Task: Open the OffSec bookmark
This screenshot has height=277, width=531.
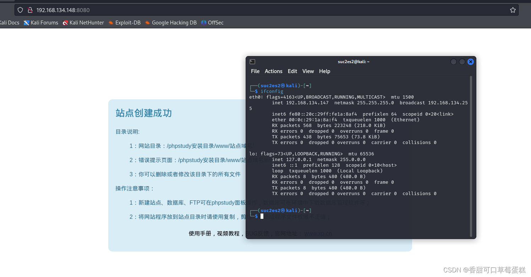Action: coord(212,23)
